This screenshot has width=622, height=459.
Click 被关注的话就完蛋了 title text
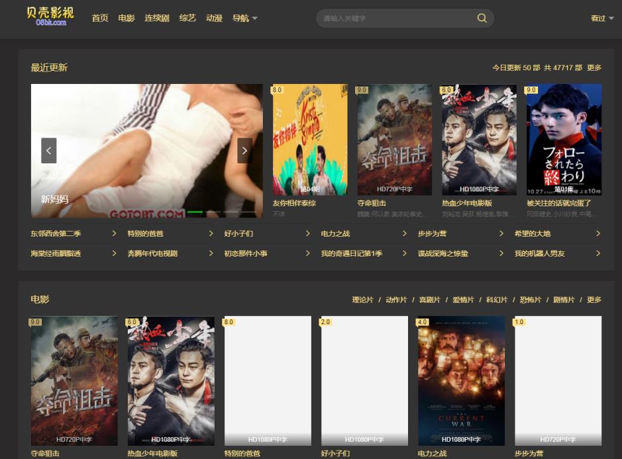pyautogui.click(x=559, y=203)
